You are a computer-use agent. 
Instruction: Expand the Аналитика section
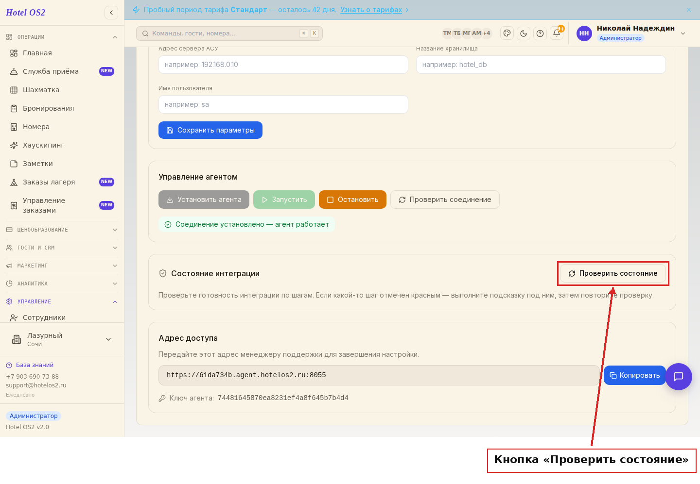[62, 284]
